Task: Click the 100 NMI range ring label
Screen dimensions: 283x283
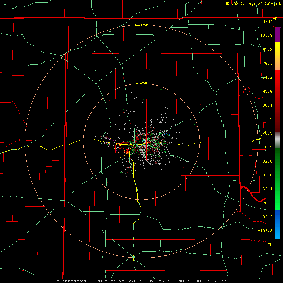Action: [x=141, y=25]
